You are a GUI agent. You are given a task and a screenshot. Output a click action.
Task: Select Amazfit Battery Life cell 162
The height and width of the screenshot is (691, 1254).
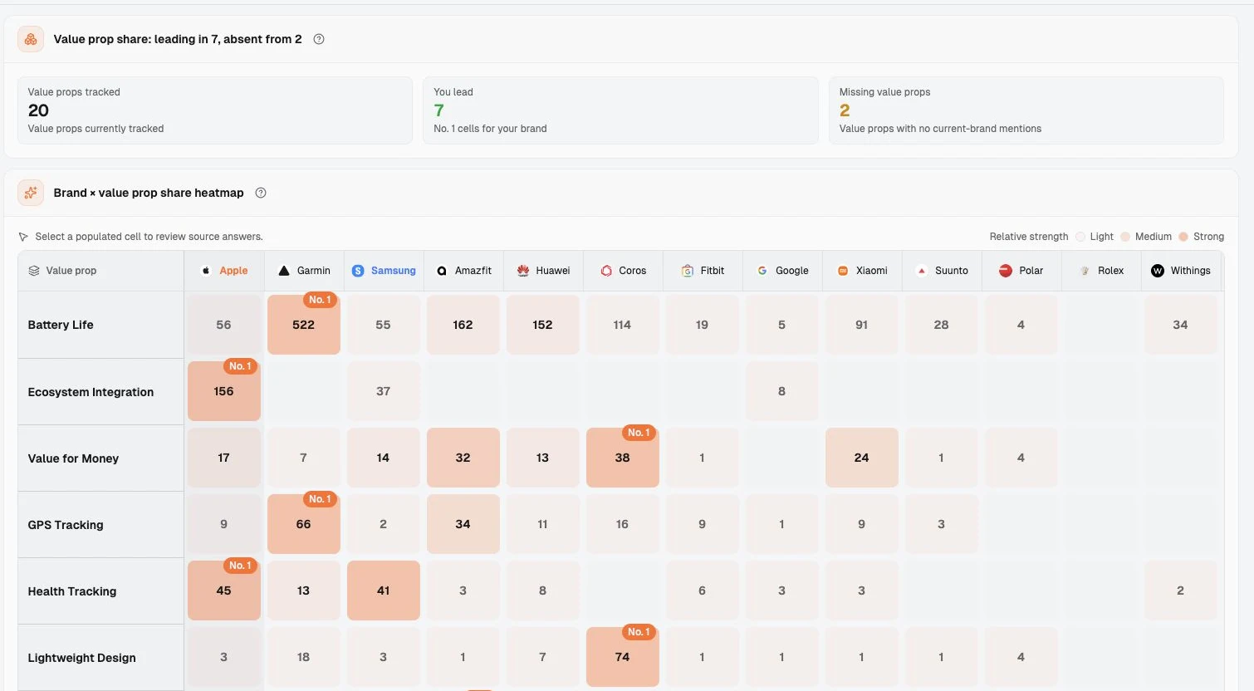pos(463,325)
